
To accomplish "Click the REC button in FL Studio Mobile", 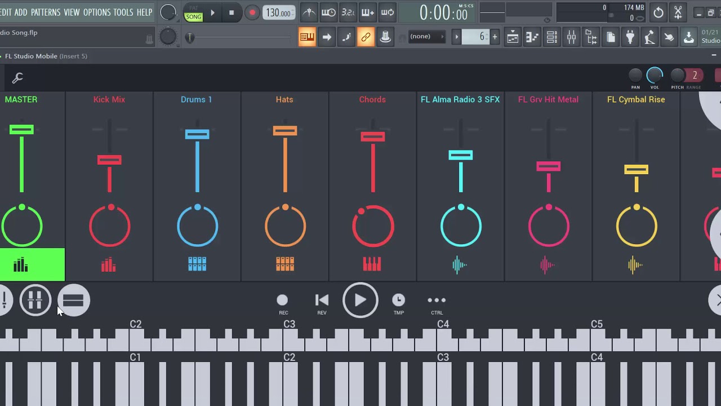I will 283,303.
